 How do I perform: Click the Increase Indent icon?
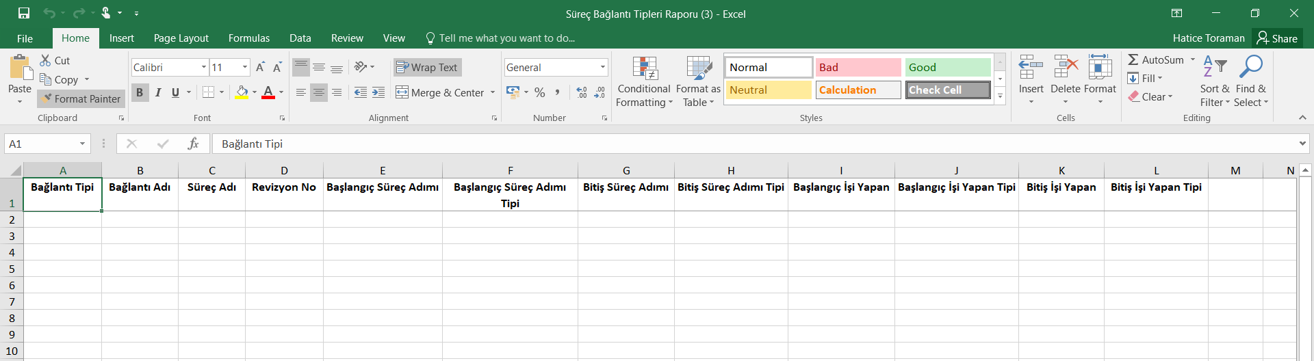point(378,92)
